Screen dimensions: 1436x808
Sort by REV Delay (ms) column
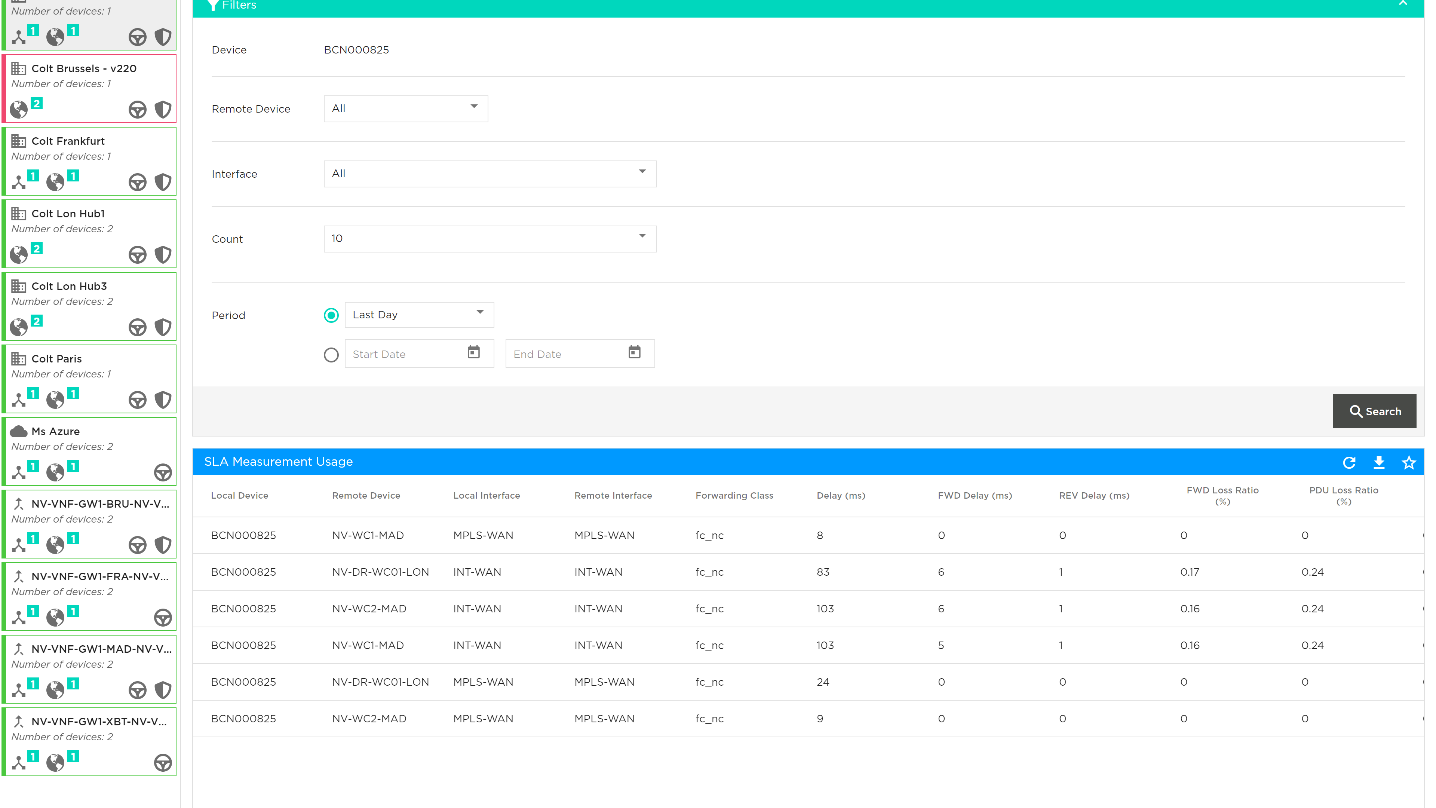click(x=1094, y=495)
